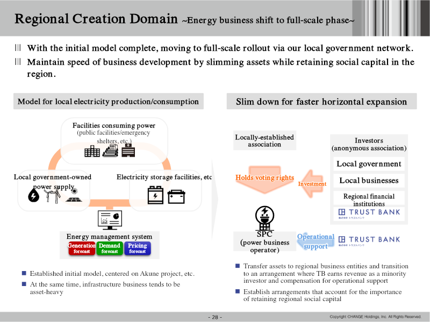Click the Trust Bank logo beside Operational support

(x=369, y=240)
